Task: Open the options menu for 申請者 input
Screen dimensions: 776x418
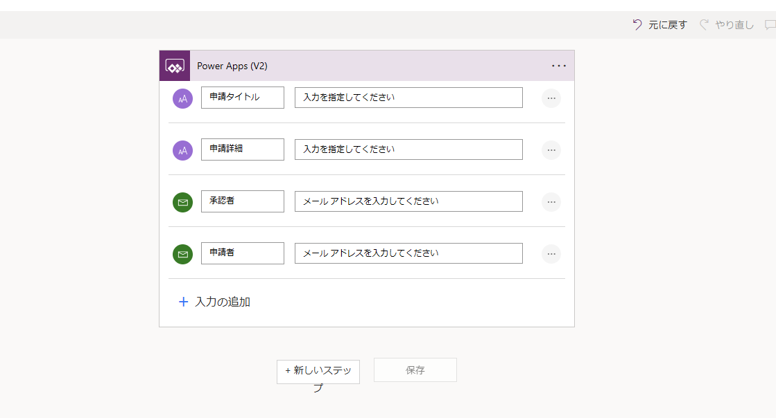Action: coord(551,254)
